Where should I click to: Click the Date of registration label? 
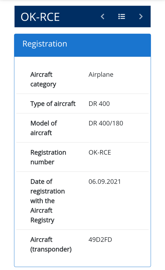pyautogui.click(x=47, y=201)
